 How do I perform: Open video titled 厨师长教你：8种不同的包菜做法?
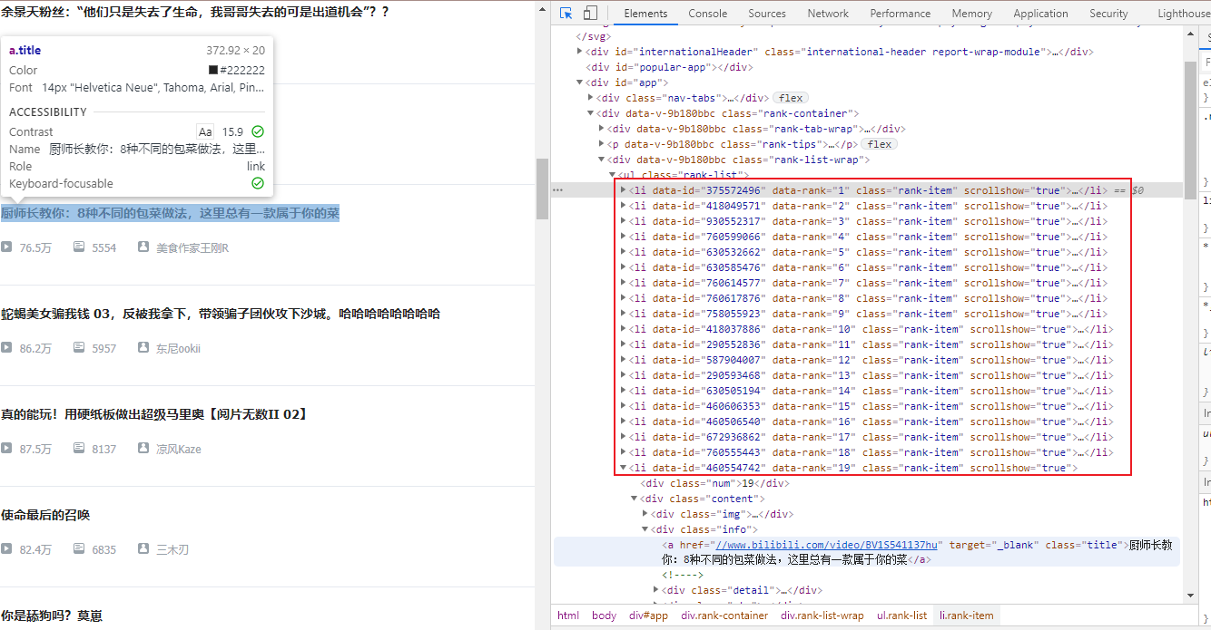170,213
